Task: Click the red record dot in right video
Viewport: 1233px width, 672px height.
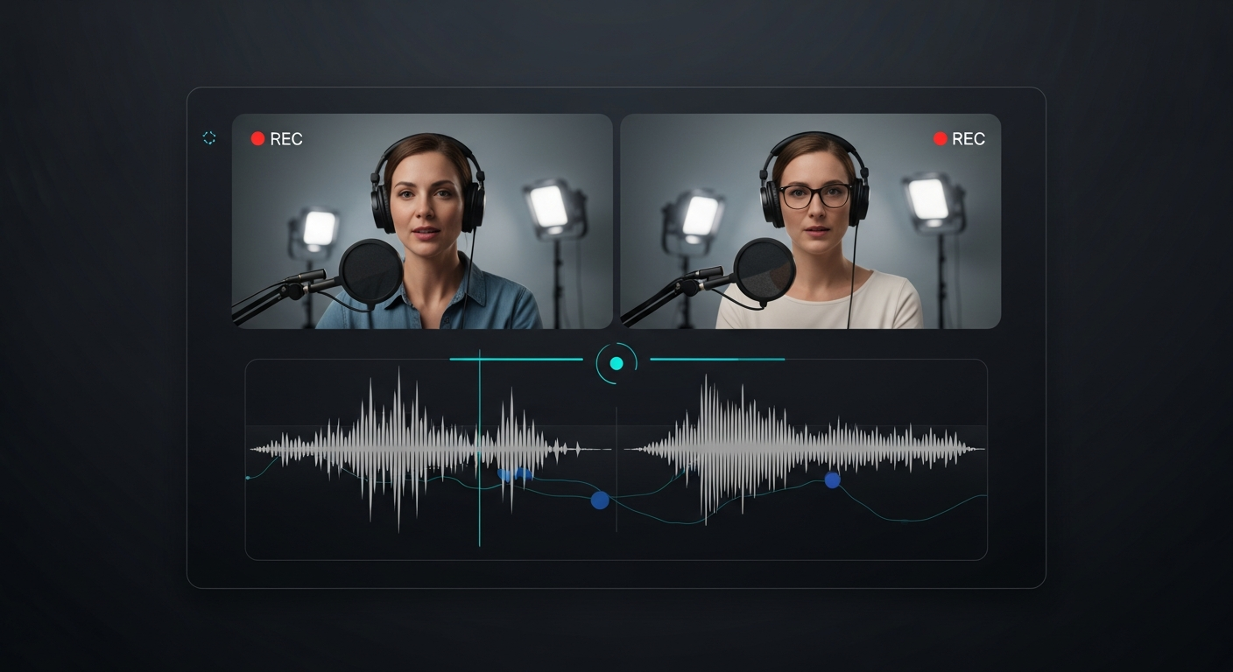Action: tap(941, 138)
